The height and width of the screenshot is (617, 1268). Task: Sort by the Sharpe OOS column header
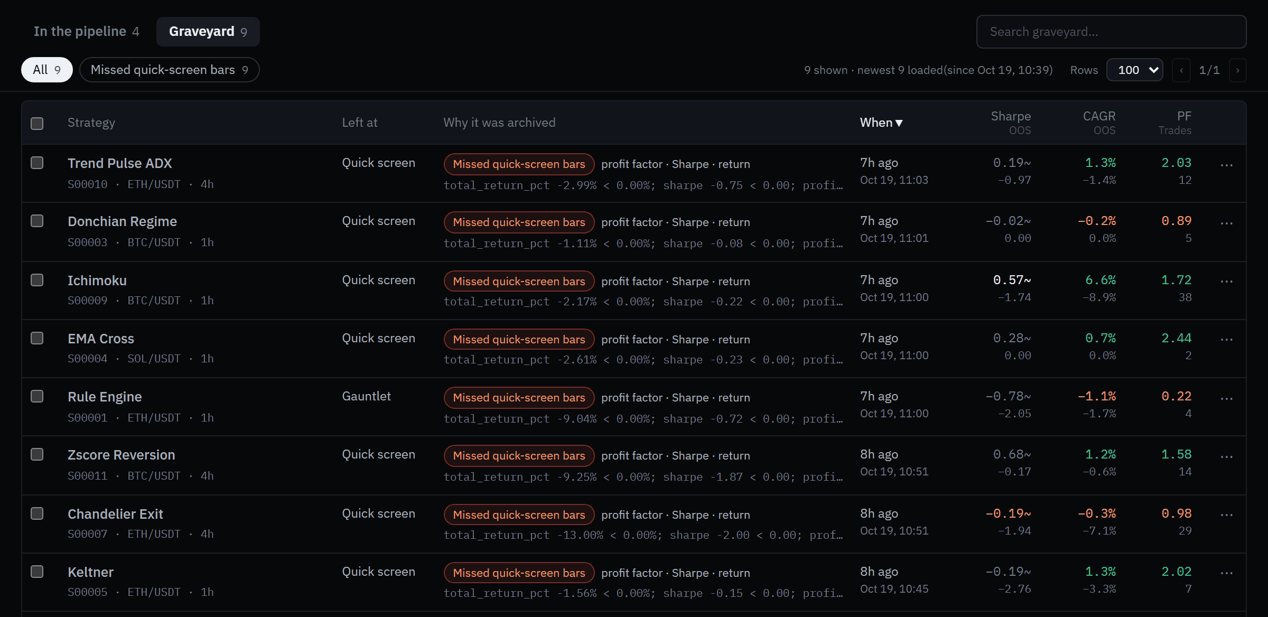(1011, 123)
